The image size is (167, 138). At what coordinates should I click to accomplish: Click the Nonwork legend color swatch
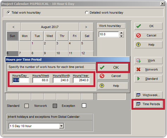coord(55,106)
